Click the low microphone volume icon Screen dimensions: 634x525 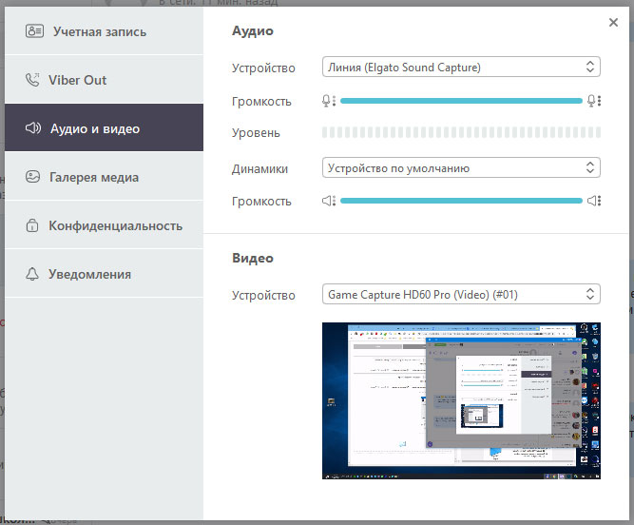point(329,101)
